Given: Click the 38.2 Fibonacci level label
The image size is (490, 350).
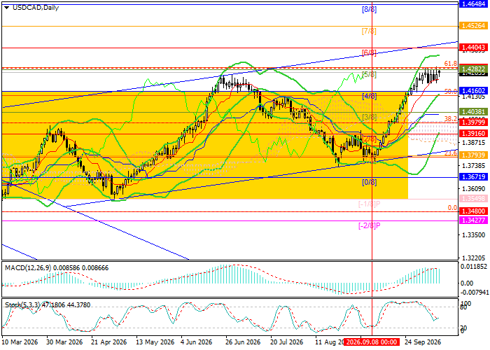Looking at the screenshot, I should point(451,119).
